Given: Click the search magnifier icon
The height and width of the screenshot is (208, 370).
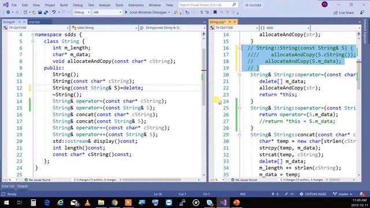Looking at the screenshot, I should [x=234, y=5].
